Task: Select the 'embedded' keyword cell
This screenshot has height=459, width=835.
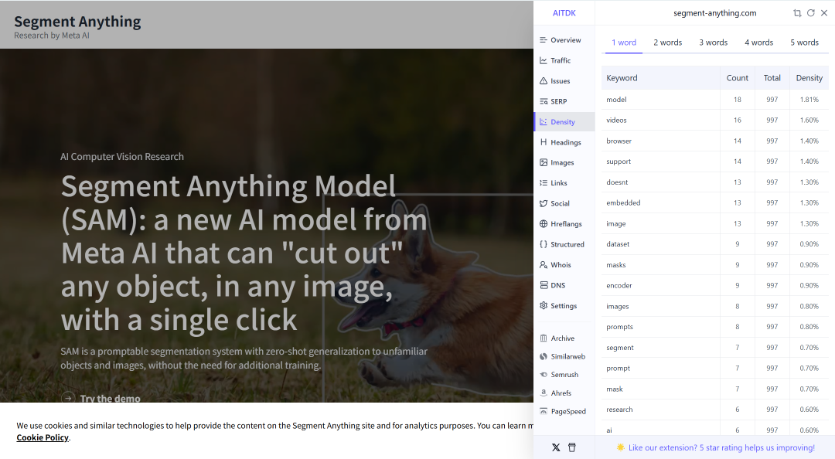Action: click(x=661, y=203)
